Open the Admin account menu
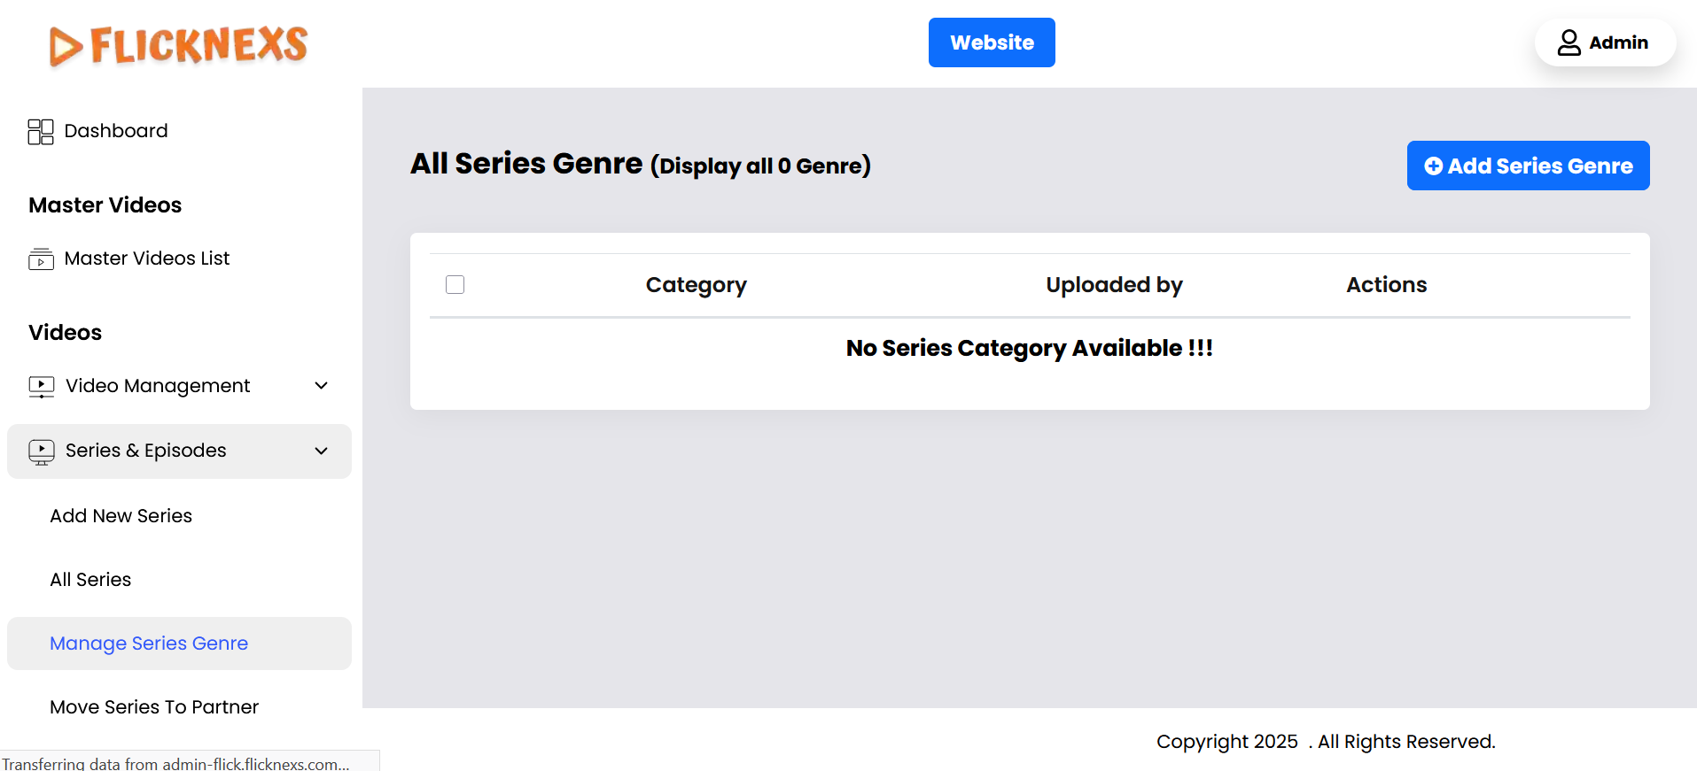This screenshot has height=771, width=1697. (x=1605, y=42)
